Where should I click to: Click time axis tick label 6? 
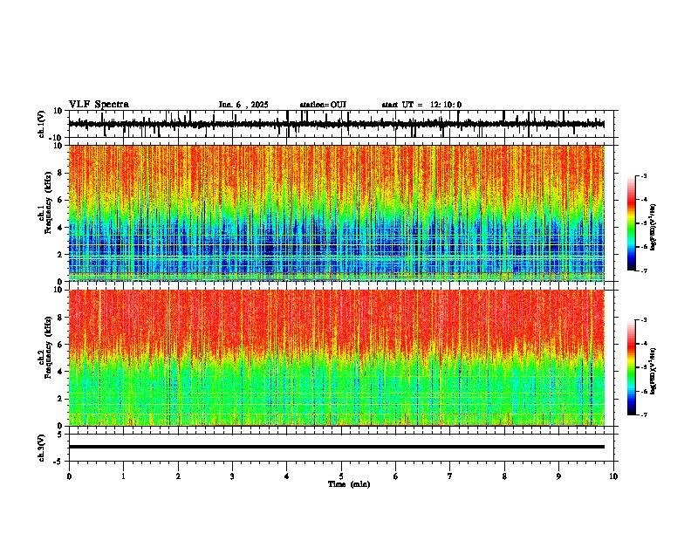point(396,476)
